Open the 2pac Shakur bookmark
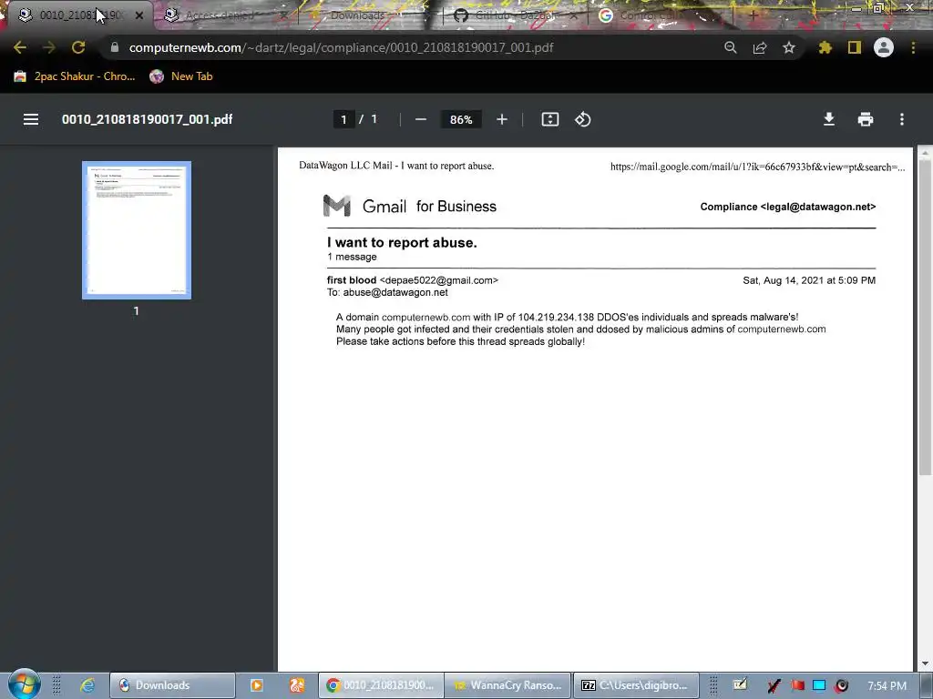 (75, 76)
